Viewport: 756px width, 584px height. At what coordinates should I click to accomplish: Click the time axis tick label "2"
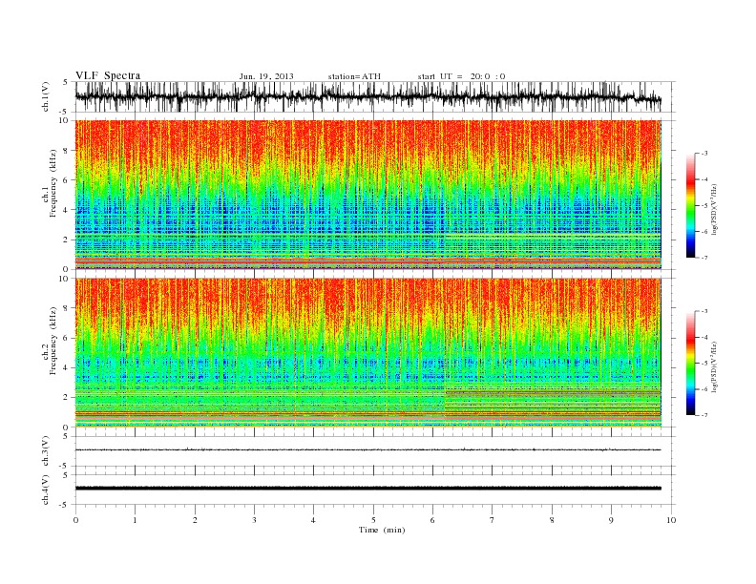pyautogui.click(x=195, y=520)
